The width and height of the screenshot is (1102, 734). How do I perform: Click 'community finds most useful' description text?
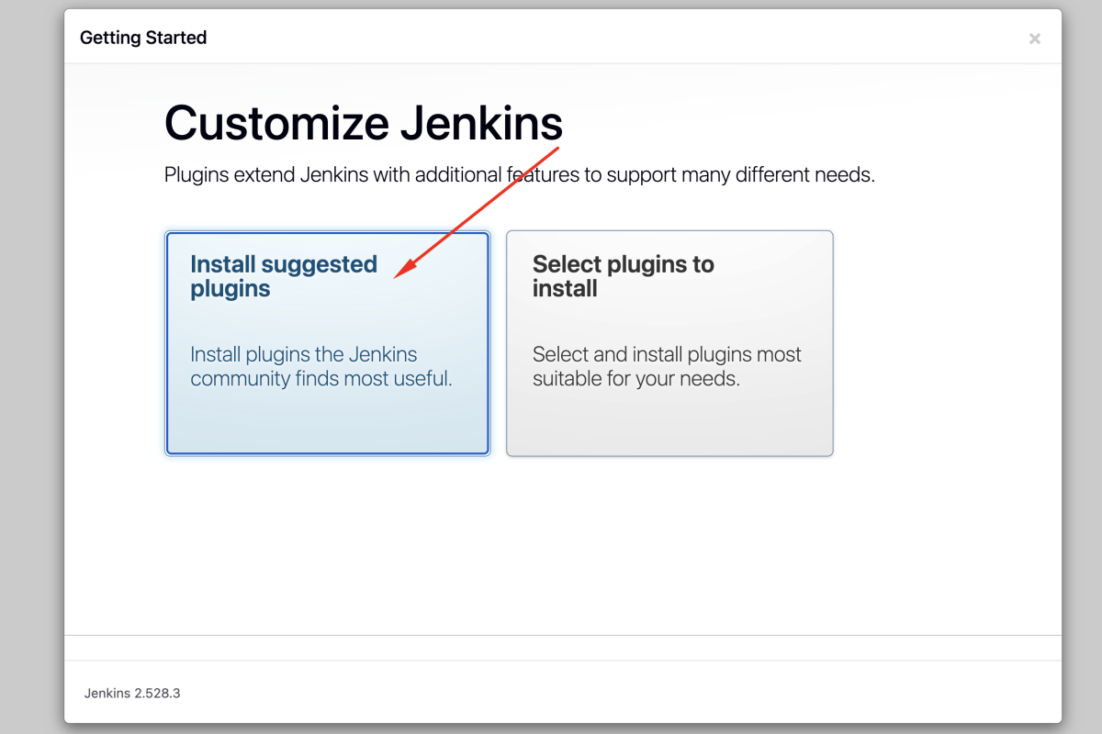tap(320, 378)
